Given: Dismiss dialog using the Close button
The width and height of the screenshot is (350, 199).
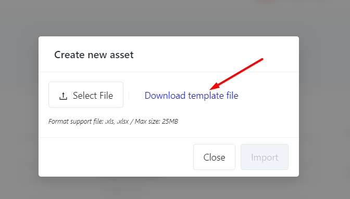Looking at the screenshot, I should (214, 157).
